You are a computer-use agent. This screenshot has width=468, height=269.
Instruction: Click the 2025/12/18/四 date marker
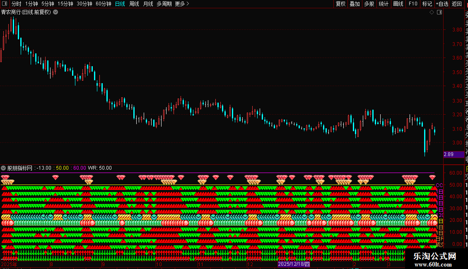[294, 264]
